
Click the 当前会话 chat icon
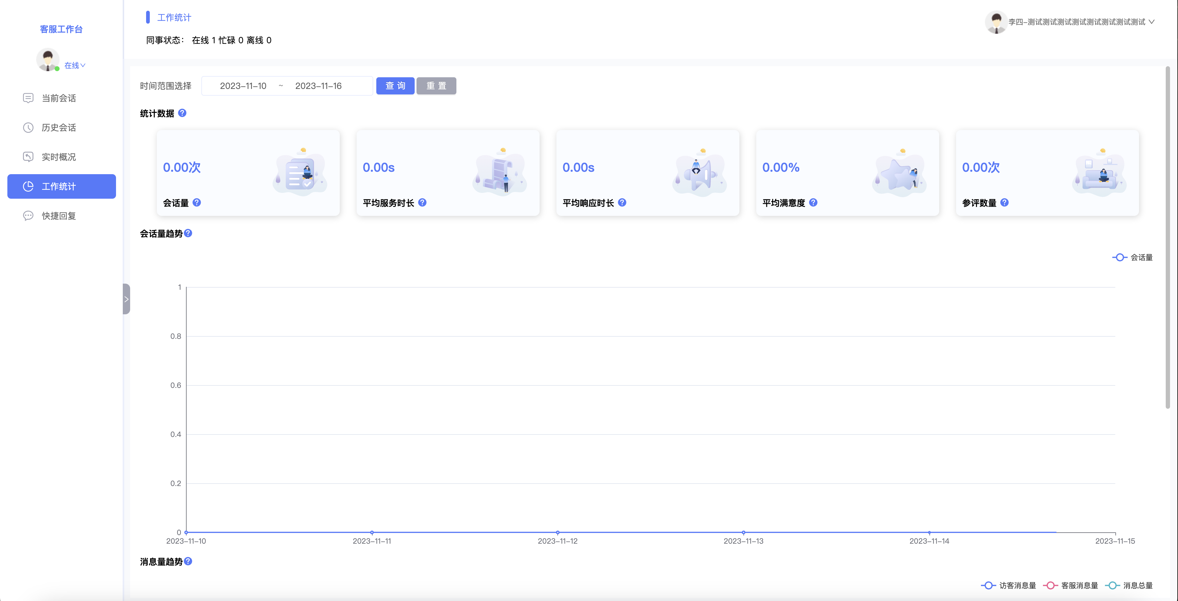pyautogui.click(x=28, y=98)
